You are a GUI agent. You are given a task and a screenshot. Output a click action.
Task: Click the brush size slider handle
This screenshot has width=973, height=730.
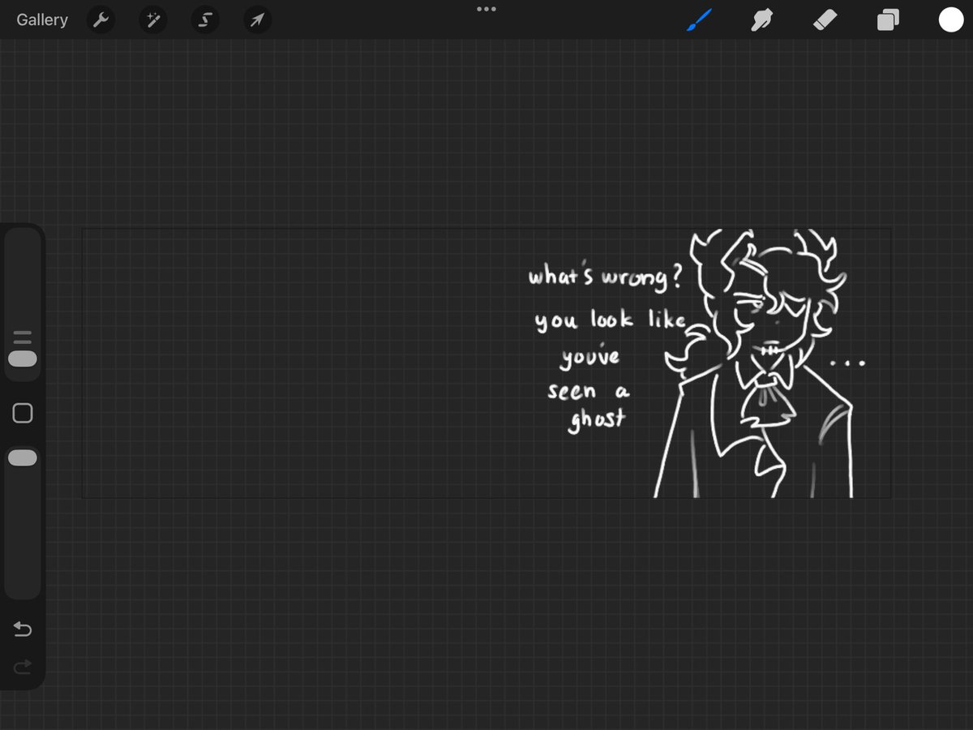(23, 359)
